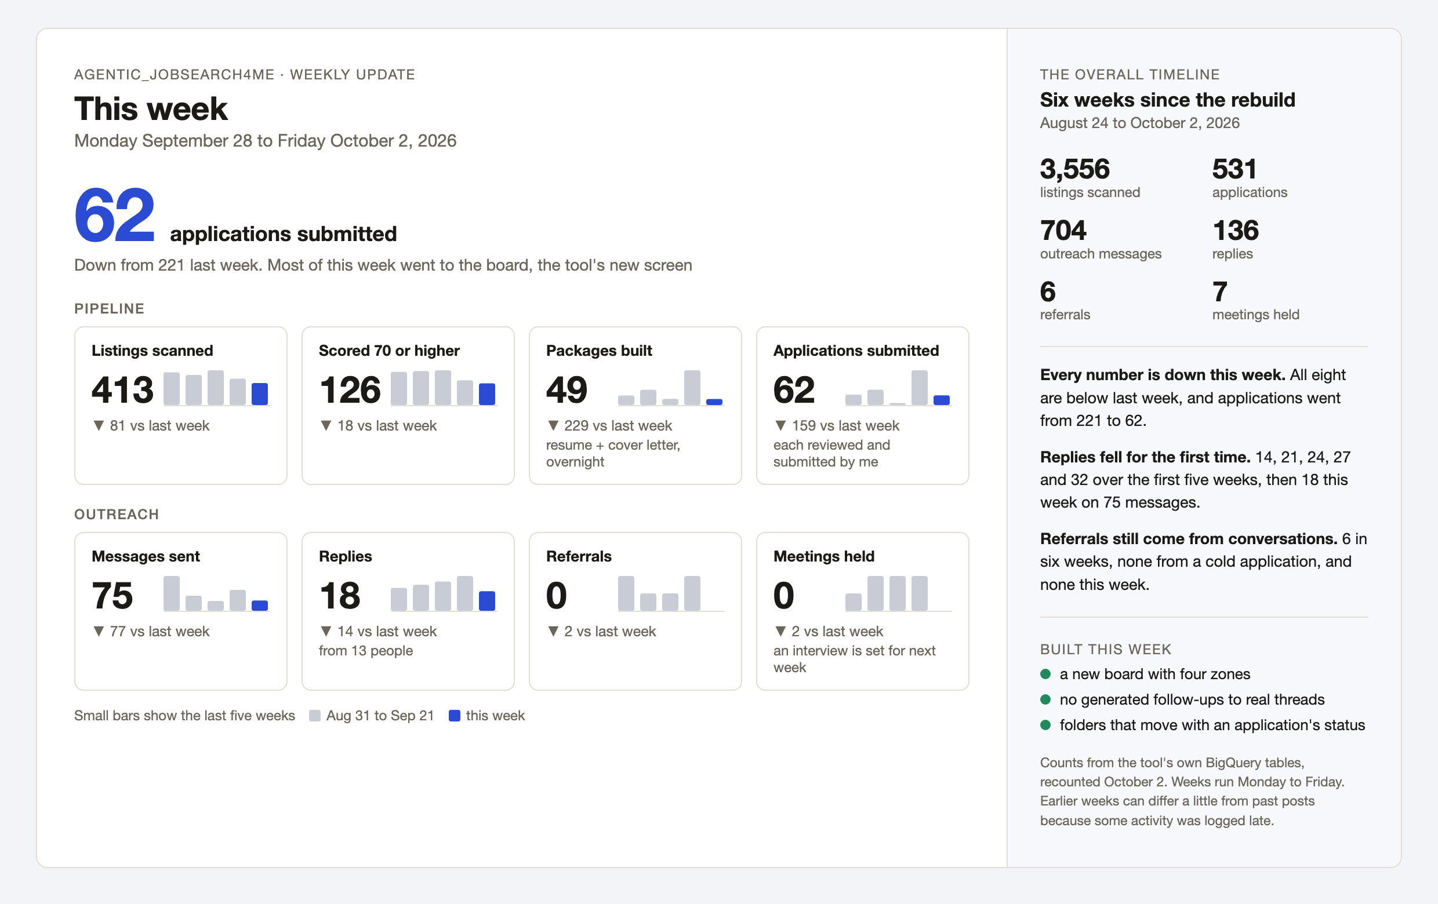Click the '7' meetings held total
This screenshot has width=1438, height=904.
(1220, 292)
